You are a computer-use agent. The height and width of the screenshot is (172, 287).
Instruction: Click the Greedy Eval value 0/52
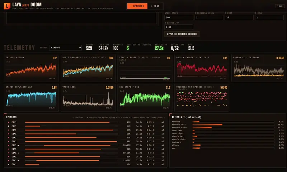point(175,48)
